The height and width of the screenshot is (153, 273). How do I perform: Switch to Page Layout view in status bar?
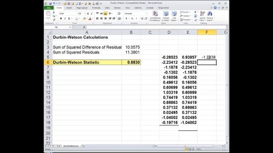(189, 149)
